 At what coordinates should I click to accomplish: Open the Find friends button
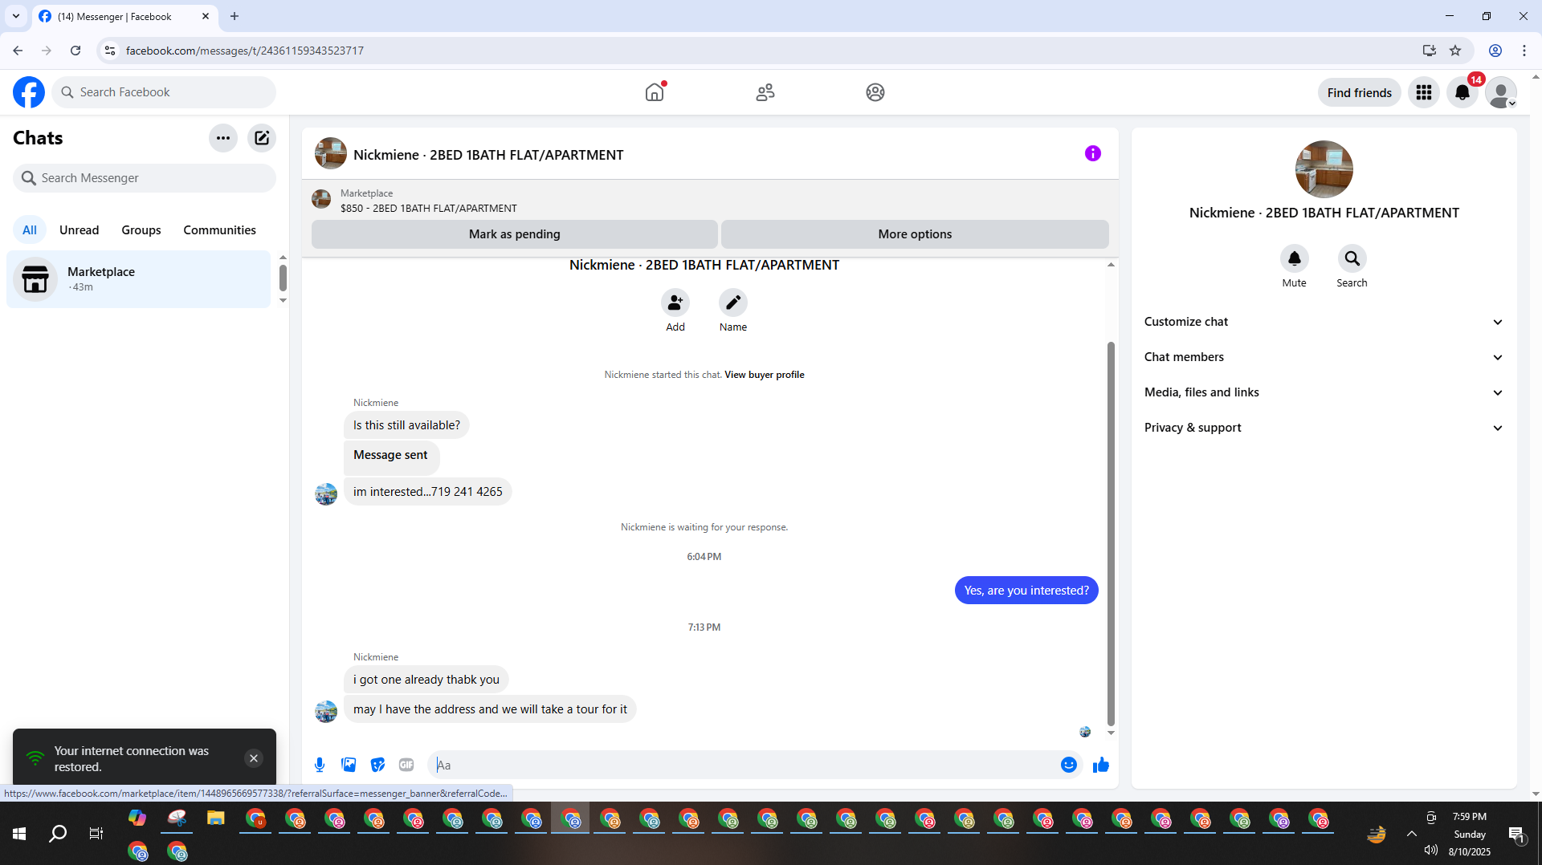1360,92
